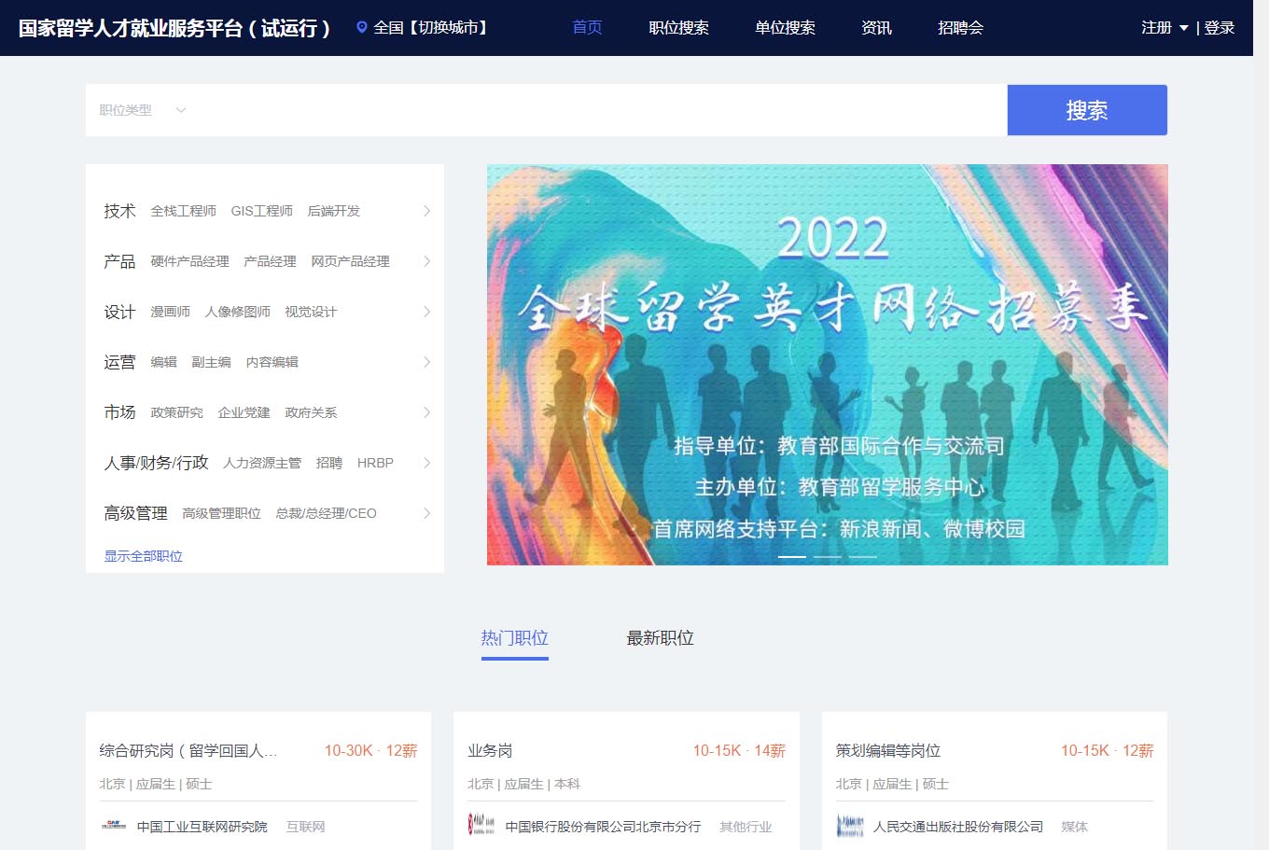Viewport: 1269px width, 850px height.
Task: Open the 人民交通出版社 company logo
Action: (849, 826)
